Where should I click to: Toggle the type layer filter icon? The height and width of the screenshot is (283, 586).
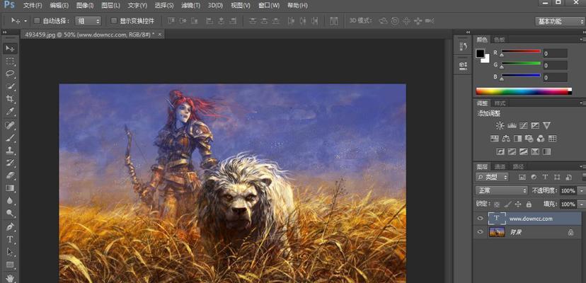545,177
